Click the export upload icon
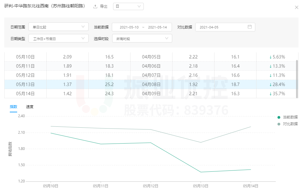This screenshot has height=191, width=304. [95, 6]
